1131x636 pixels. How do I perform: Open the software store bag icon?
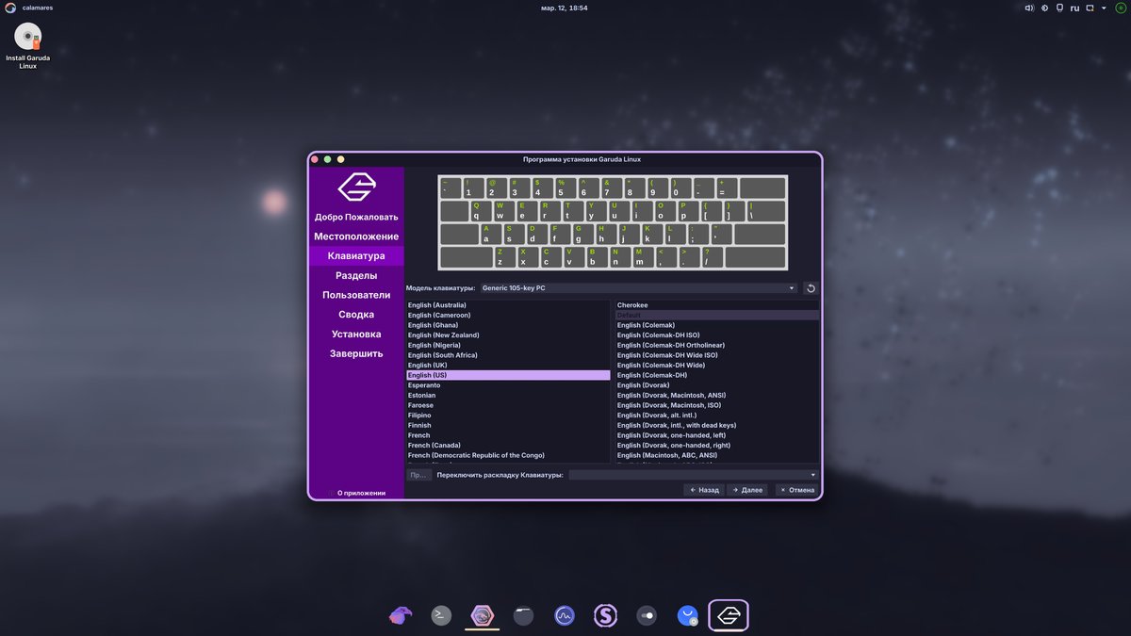click(x=687, y=616)
